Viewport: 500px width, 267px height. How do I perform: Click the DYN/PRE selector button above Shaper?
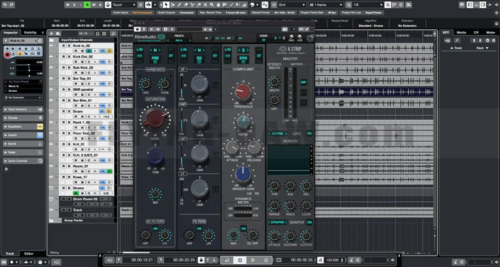point(277,222)
